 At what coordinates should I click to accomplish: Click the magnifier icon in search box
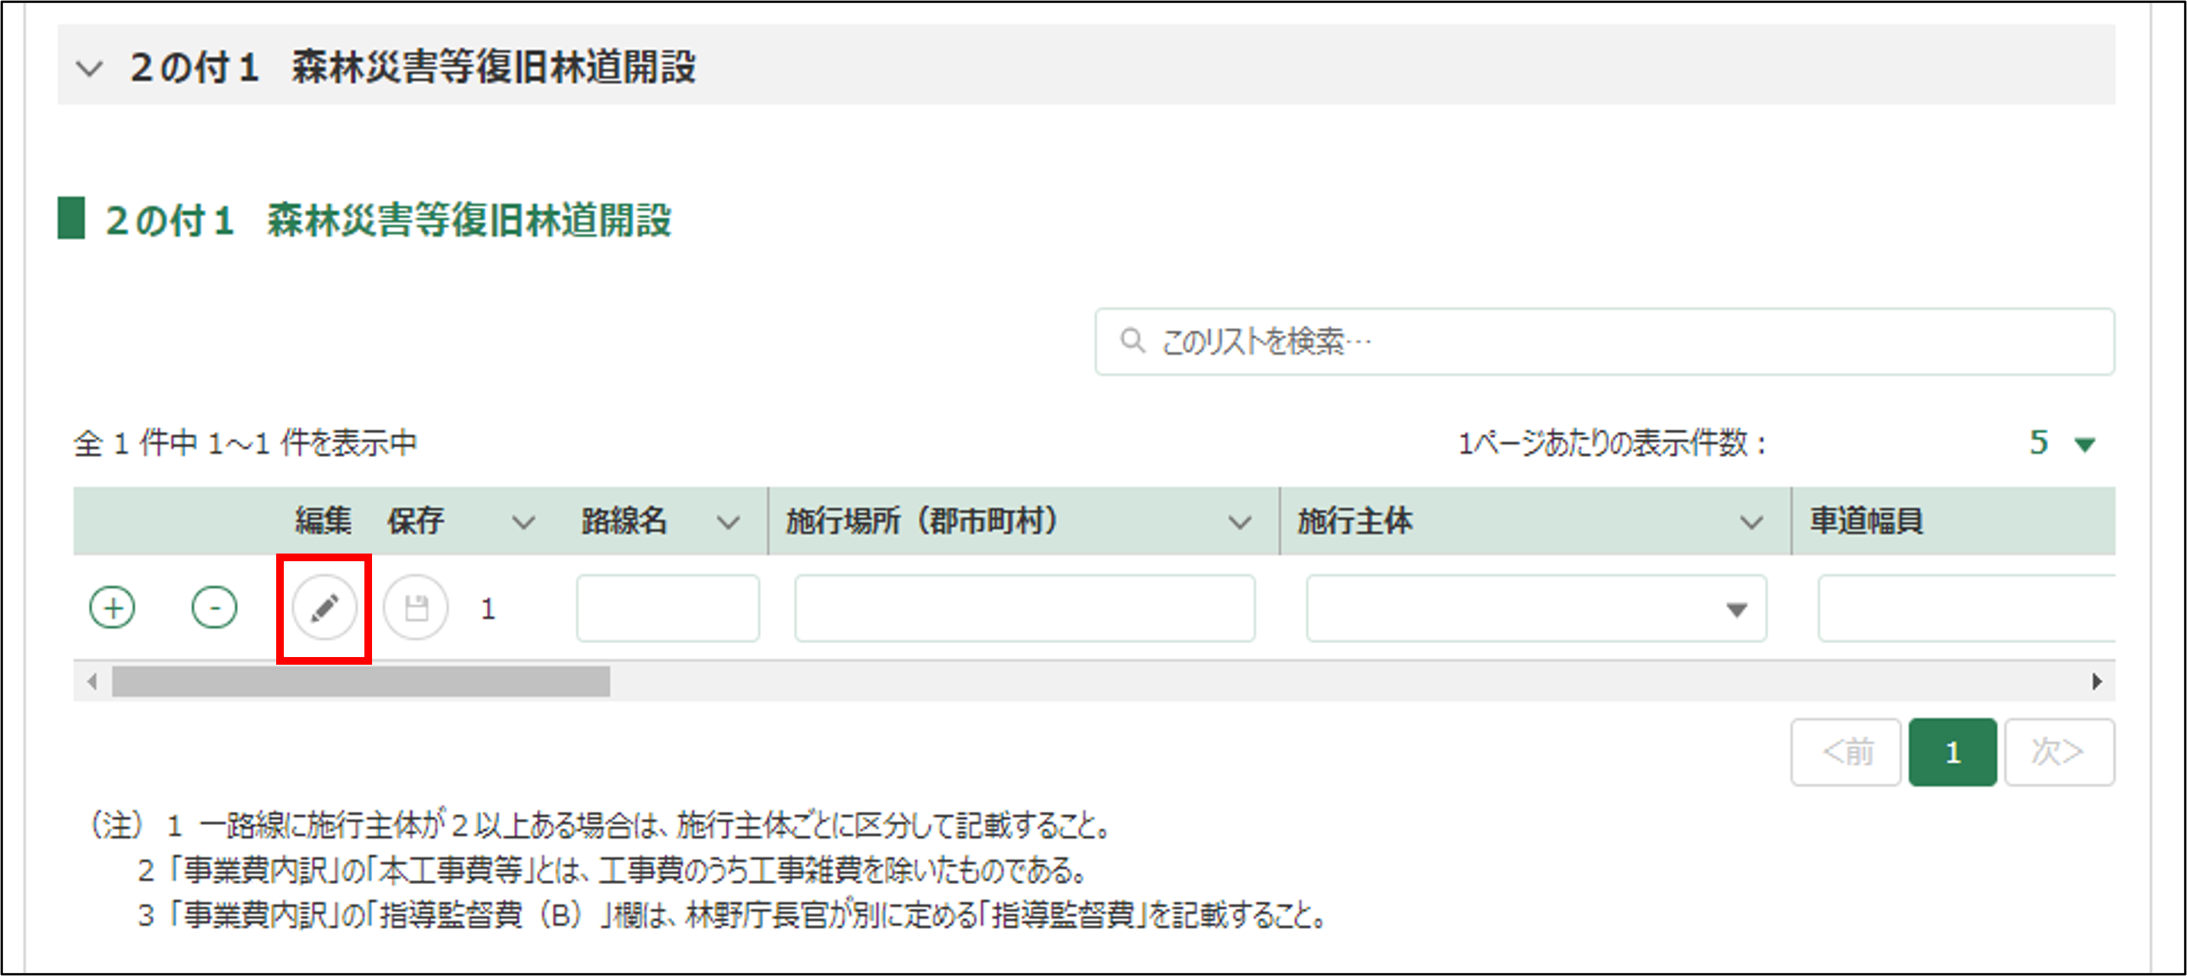click(x=1131, y=341)
